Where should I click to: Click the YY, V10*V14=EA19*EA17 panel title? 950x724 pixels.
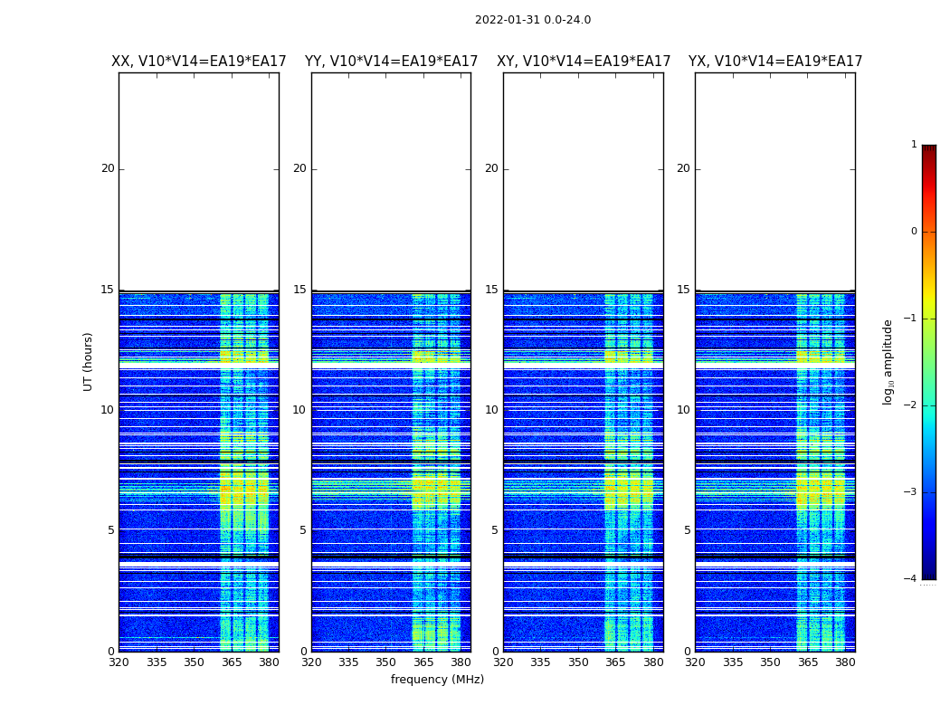tap(392, 62)
